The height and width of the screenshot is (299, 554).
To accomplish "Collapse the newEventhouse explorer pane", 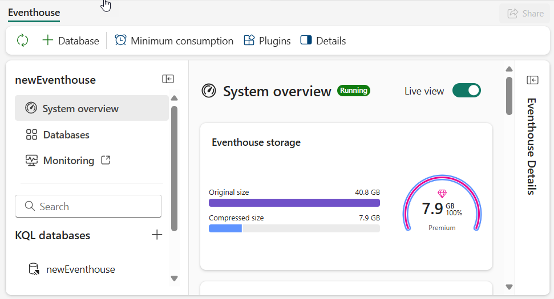I will (168, 79).
